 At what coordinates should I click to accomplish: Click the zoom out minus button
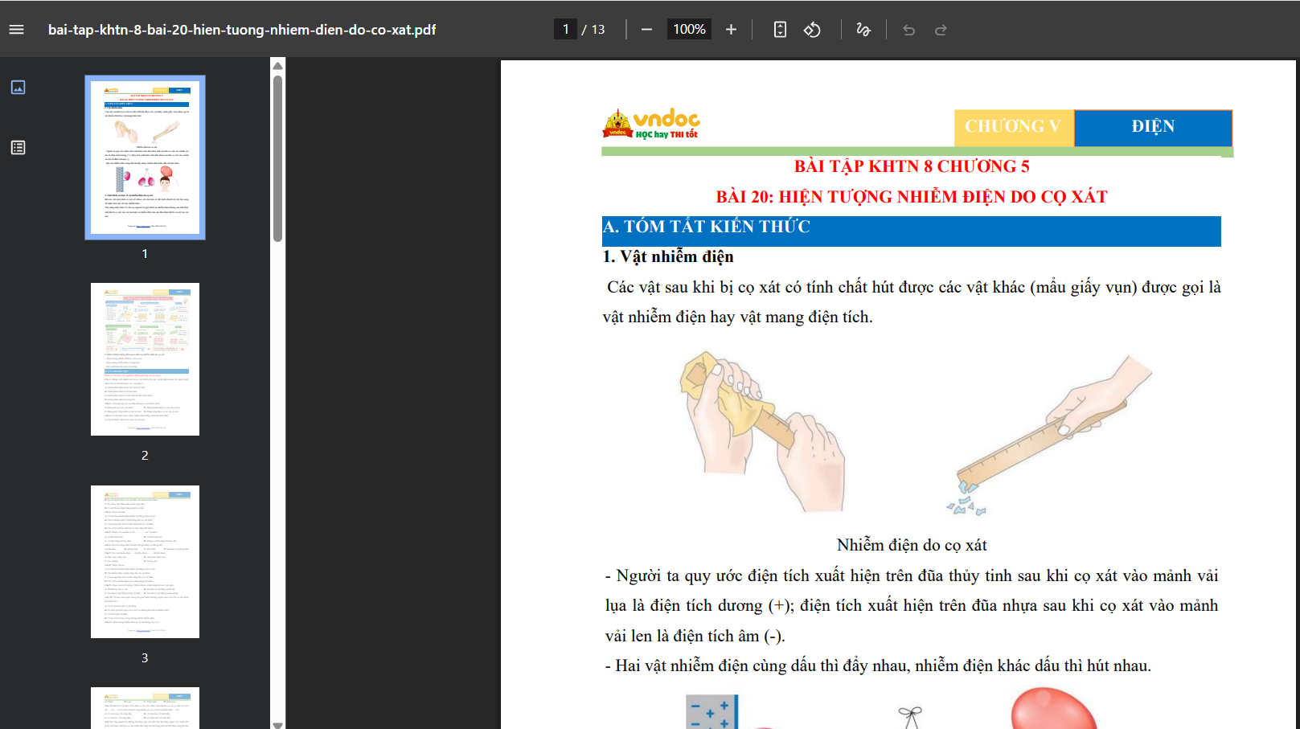pos(646,30)
